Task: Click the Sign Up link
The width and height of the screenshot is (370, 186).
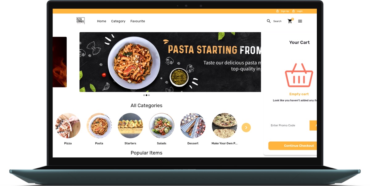Action: click(285, 11)
